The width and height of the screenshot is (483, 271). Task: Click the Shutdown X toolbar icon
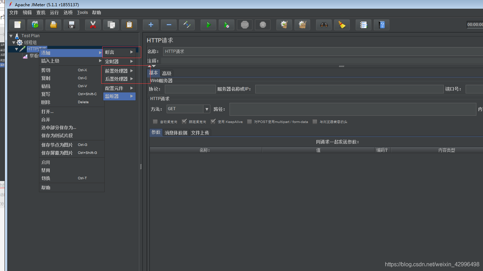pos(263,25)
